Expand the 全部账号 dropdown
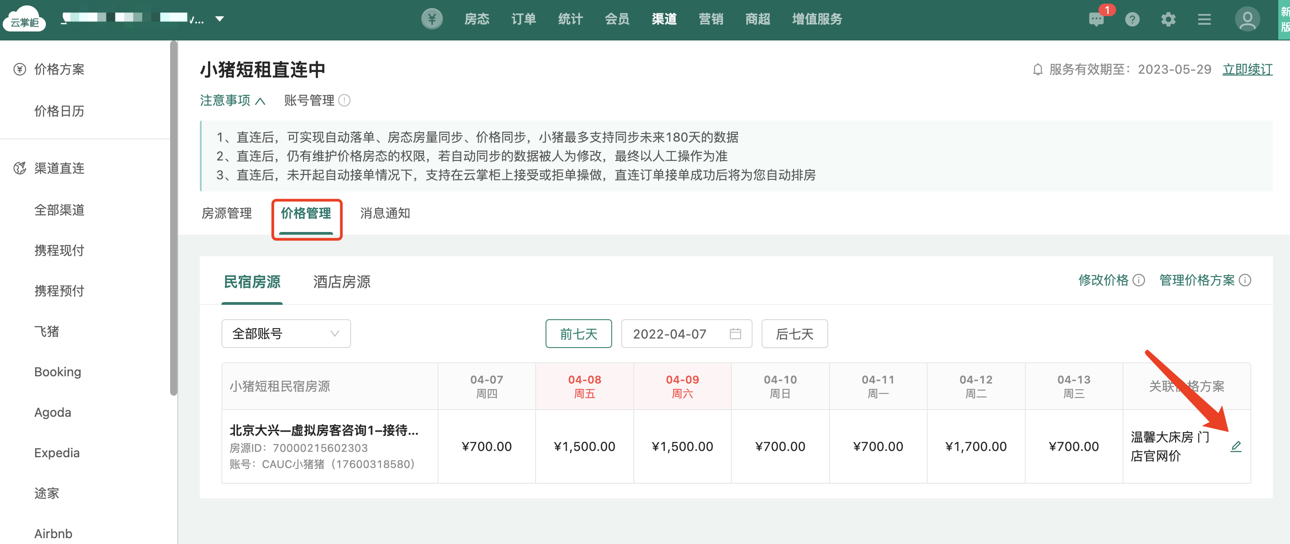The width and height of the screenshot is (1290, 544). point(286,334)
